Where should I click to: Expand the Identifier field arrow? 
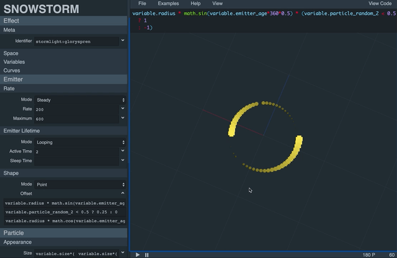tap(123, 40)
